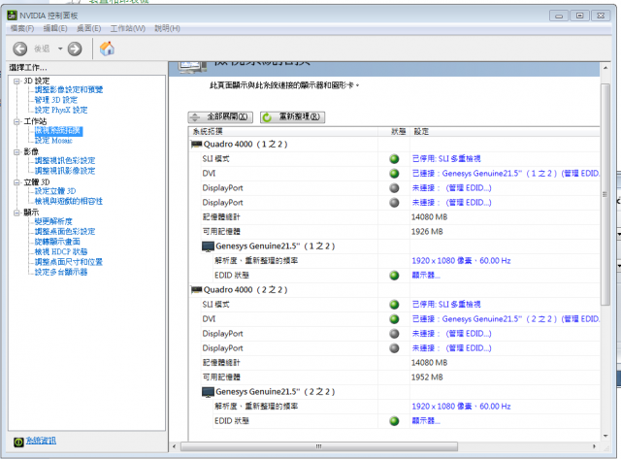Open 已連接 Genesys Genuine21.5" (2 之 2) link
Viewport: 621px width, 459px height.
(506, 319)
